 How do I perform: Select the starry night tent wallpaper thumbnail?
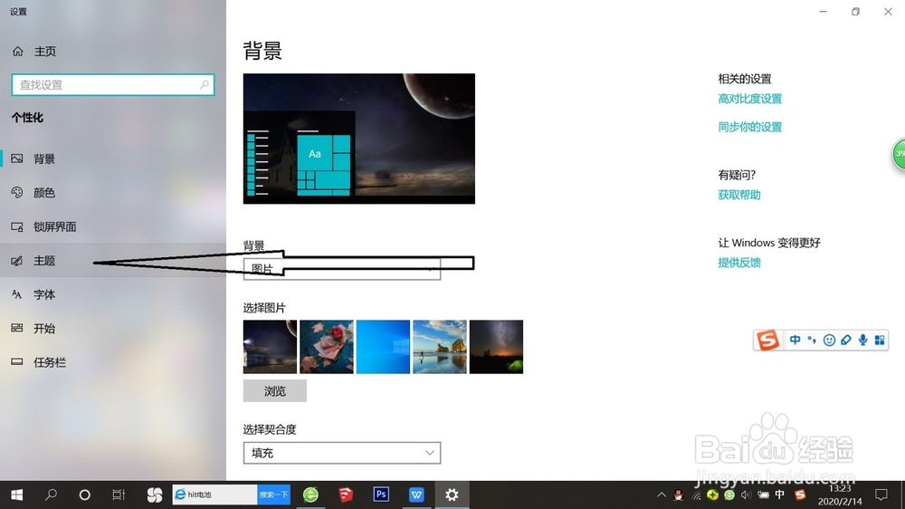496,347
